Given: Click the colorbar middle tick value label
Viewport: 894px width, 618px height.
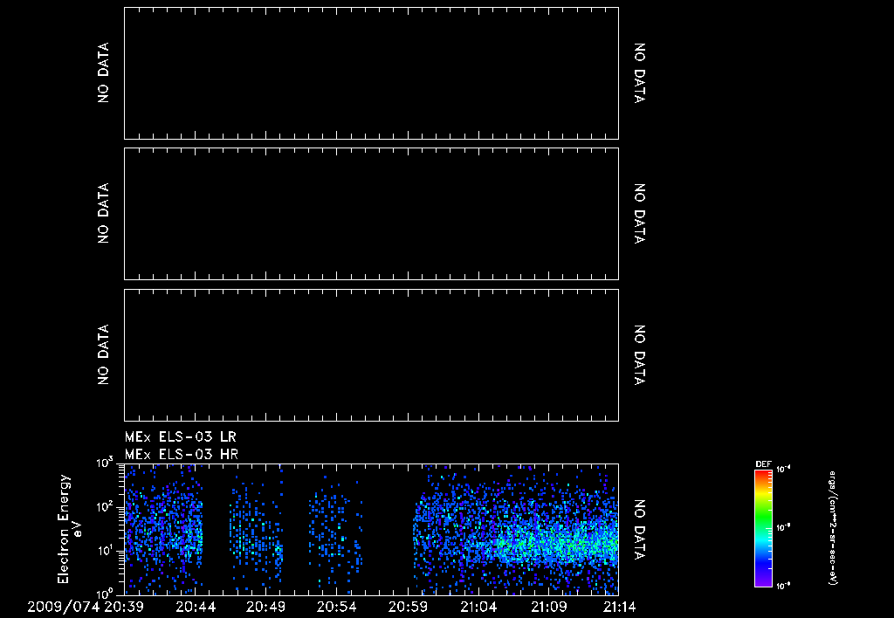Looking at the screenshot, I should coord(783,528).
